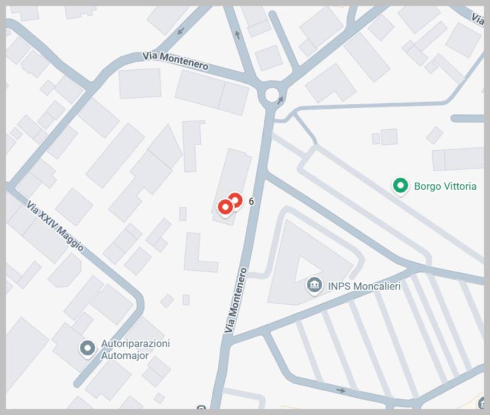Click the upper Via Montenero street label

[176, 61]
